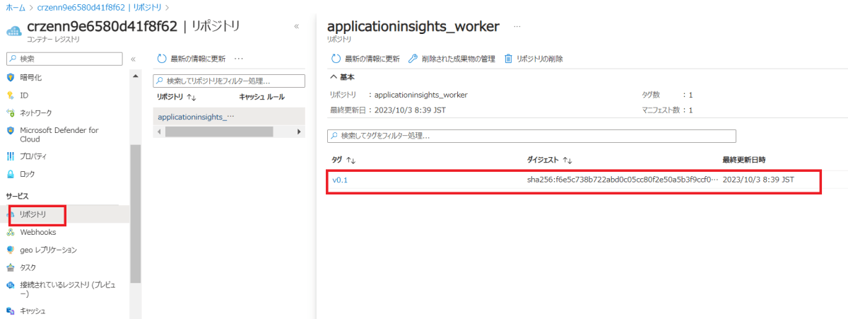This screenshot has width=848, height=319.
Task: Open プロパティ in the sidebar
Action: 33,156
